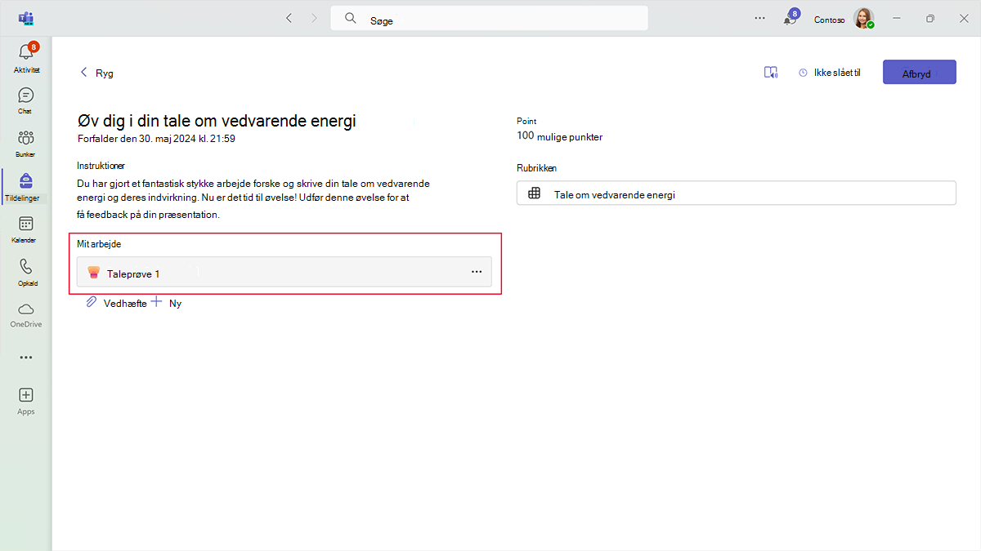Click the Afbryd button
The height and width of the screenshot is (551, 981).
[x=919, y=72]
